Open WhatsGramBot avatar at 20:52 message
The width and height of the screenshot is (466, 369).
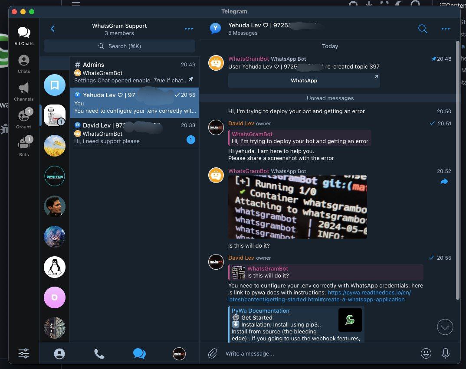point(216,175)
